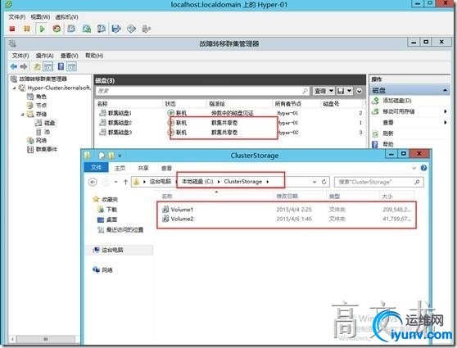
Task: Click the explorer Refresh address icon
Action: 324,182
